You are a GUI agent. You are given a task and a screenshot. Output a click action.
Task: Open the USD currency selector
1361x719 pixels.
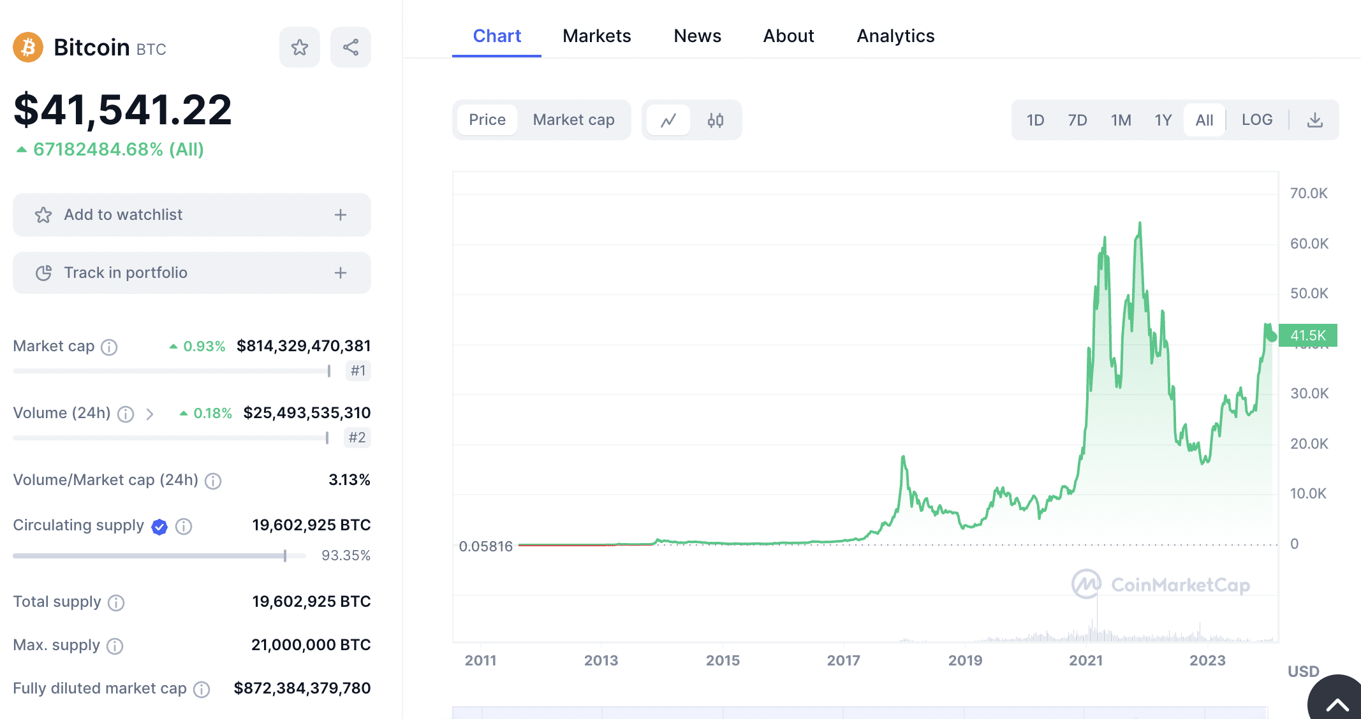pos(1303,671)
